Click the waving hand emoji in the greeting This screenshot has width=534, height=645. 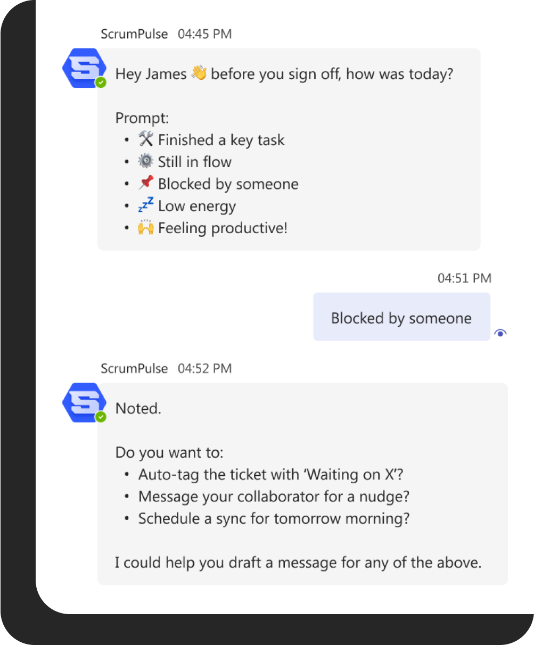[x=199, y=73]
